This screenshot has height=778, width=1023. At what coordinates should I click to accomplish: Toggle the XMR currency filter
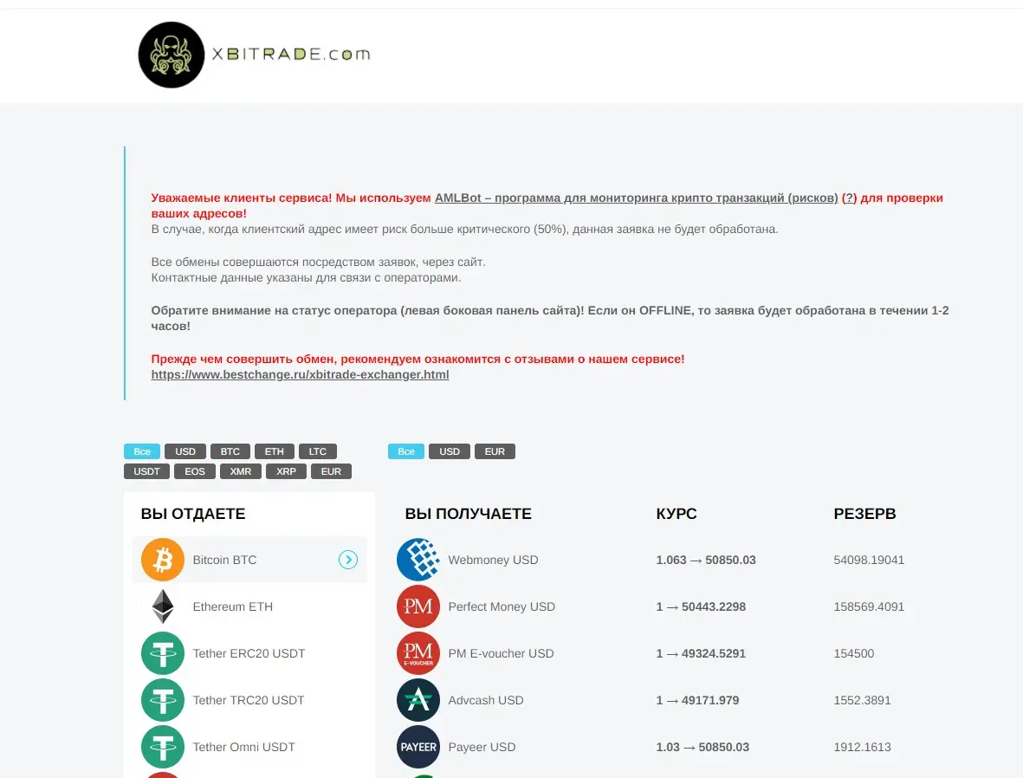coord(240,470)
